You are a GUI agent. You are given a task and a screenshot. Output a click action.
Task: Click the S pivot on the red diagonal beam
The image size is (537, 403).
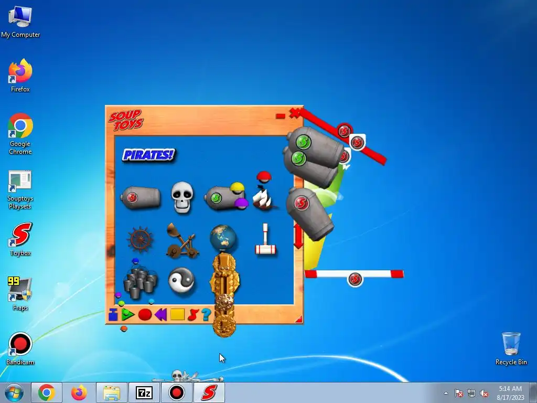[345, 131]
